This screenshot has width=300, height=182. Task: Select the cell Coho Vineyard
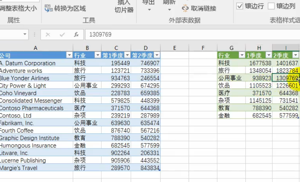(x=36, y=93)
